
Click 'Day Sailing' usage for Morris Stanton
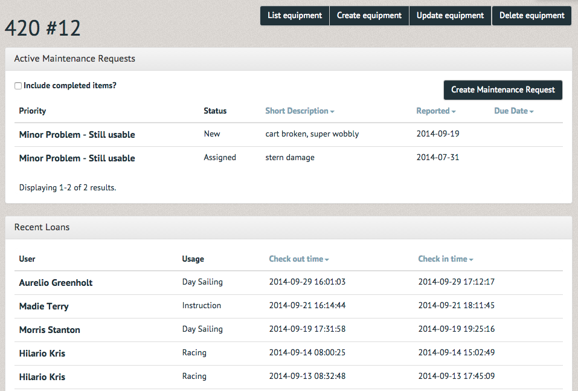click(202, 329)
